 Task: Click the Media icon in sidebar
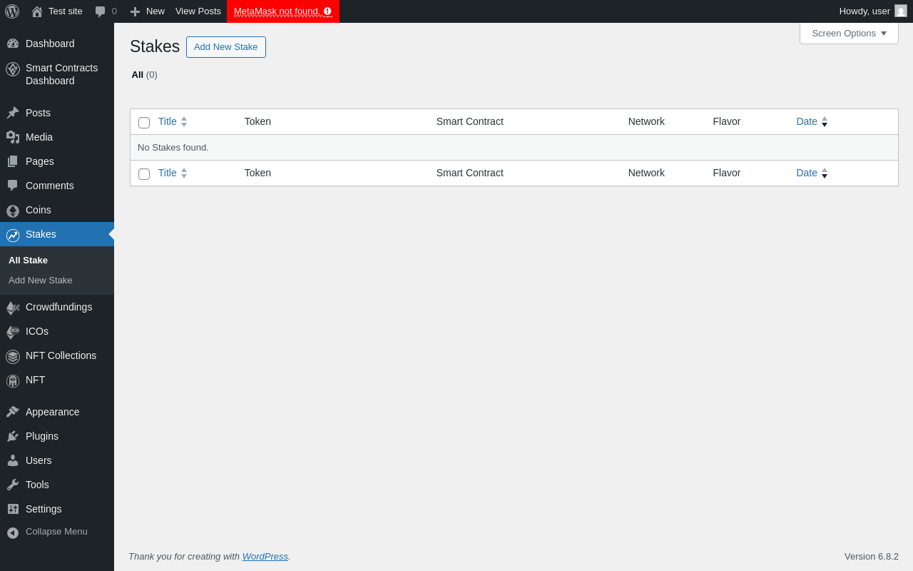13,137
